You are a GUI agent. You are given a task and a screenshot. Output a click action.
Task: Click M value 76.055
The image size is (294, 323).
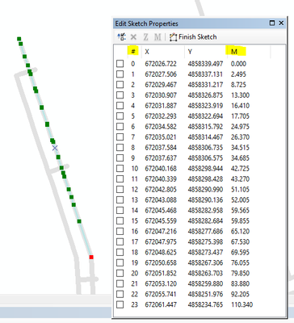[240, 262]
